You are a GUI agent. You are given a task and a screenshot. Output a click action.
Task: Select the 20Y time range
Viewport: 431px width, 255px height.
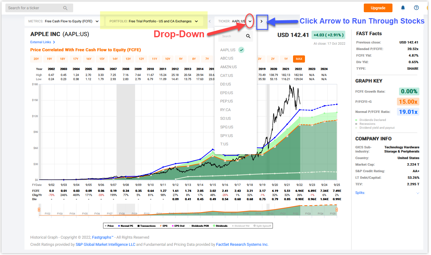pos(36,59)
